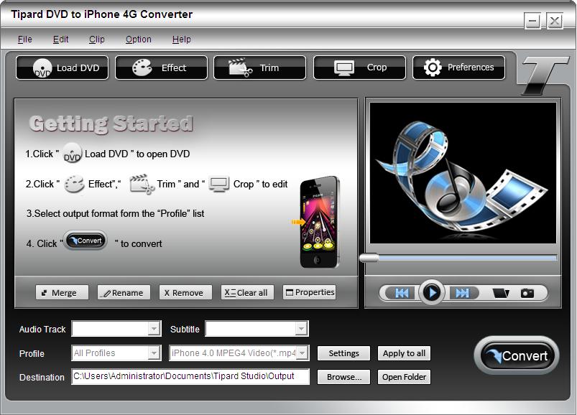
Task: Skip to the previous chapter
Action: 402,293
